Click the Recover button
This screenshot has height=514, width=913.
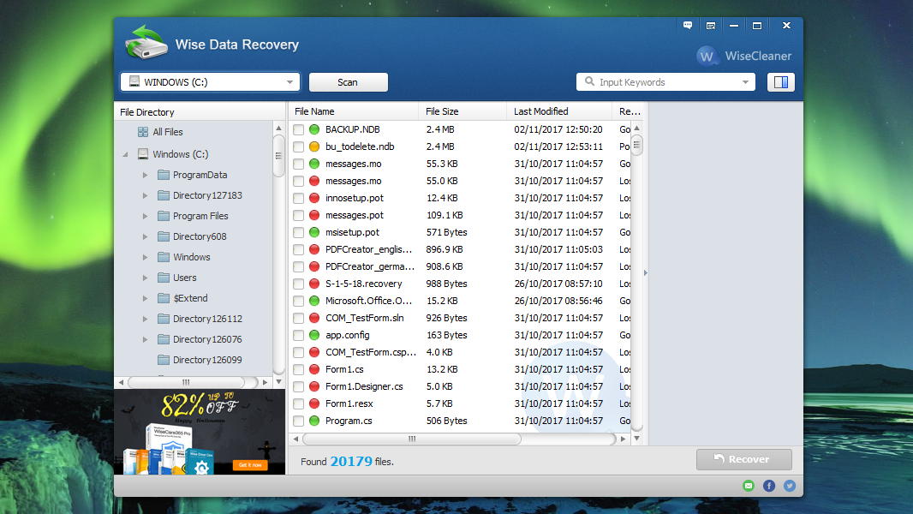point(744,459)
